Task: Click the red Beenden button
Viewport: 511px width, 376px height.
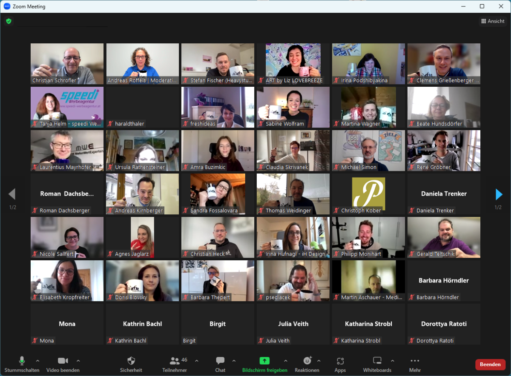Action: [490, 365]
